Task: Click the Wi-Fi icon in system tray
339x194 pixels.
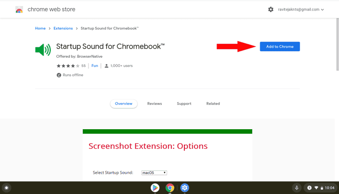Action: (x=316, y=188)
